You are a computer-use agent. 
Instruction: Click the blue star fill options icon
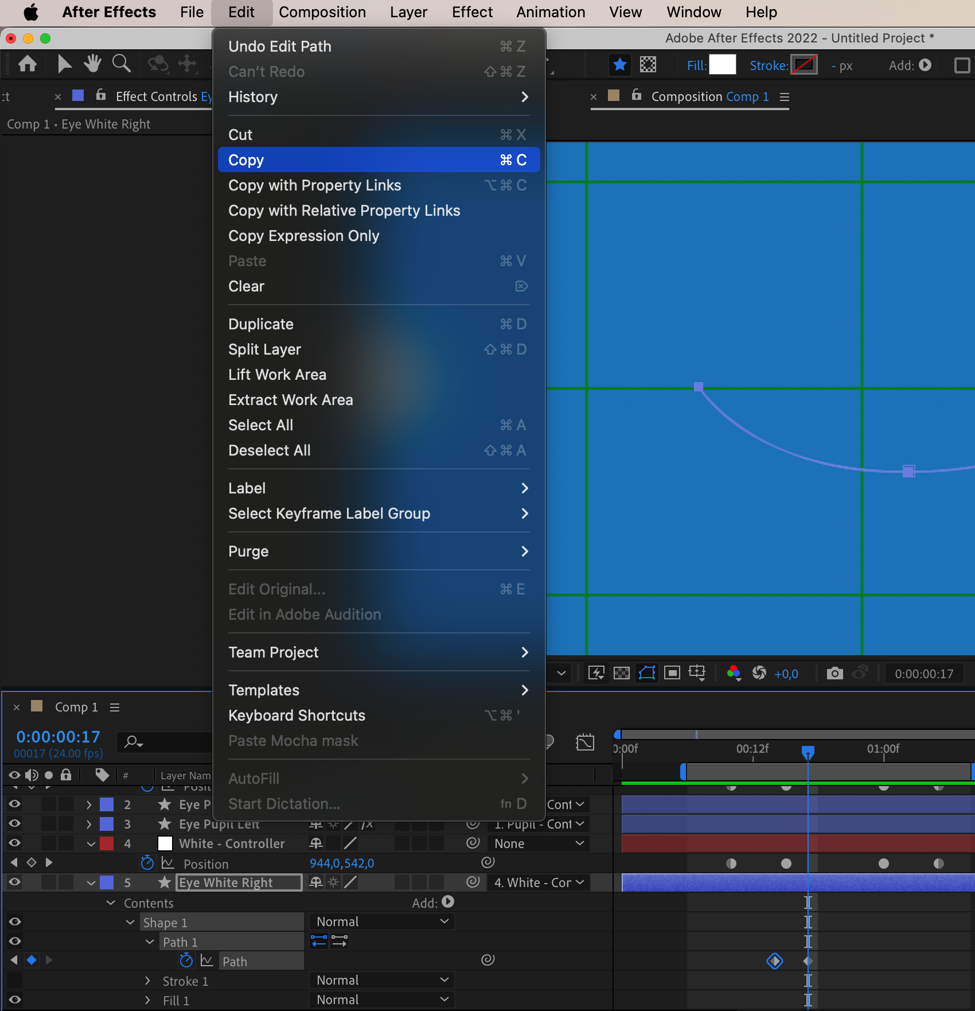point(619,64)
